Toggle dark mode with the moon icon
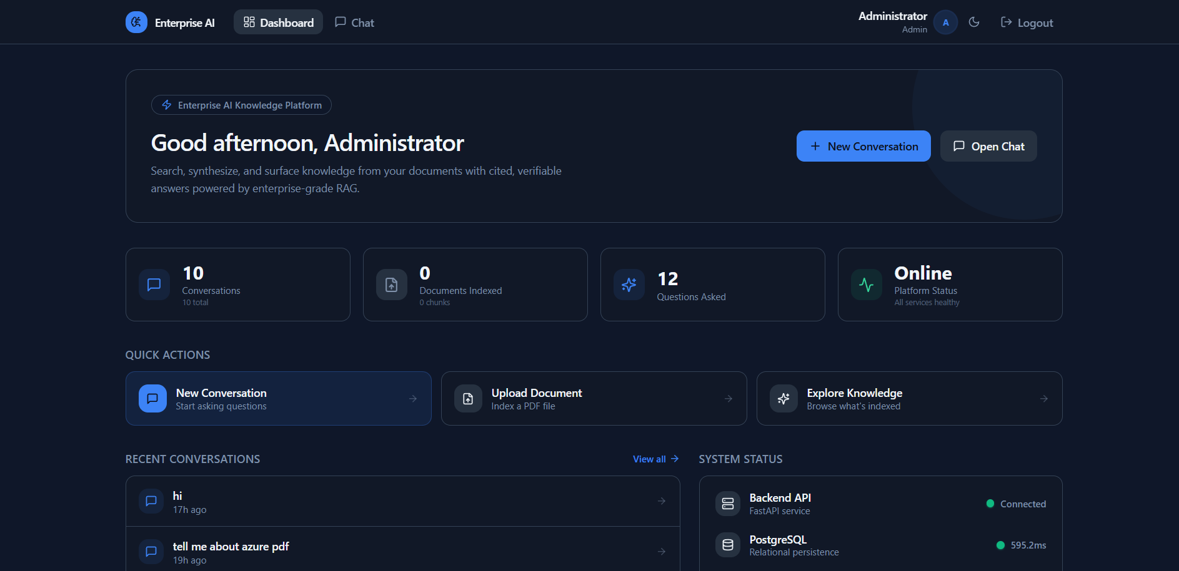This screenshot has width=1179, height=571. (x=974, y=22)
